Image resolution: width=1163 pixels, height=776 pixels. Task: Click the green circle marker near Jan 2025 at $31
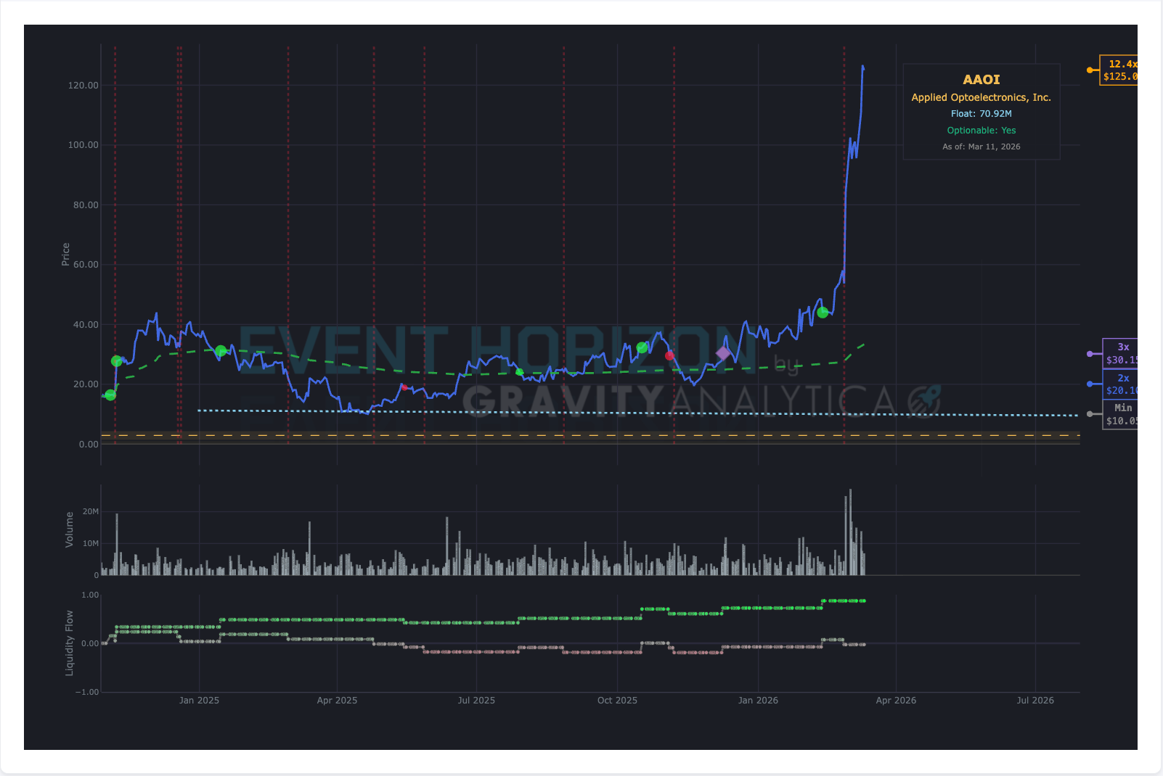pyautogui.click(x=221, y=351)
